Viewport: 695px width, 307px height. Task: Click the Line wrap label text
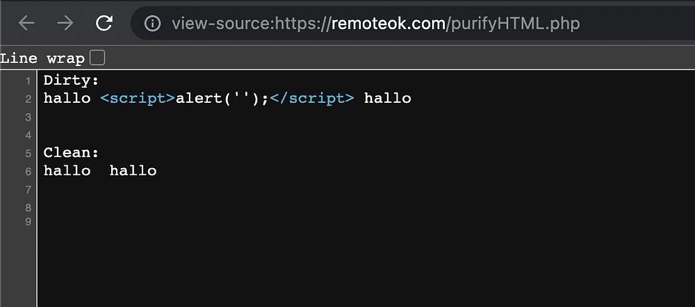[42, 58]
